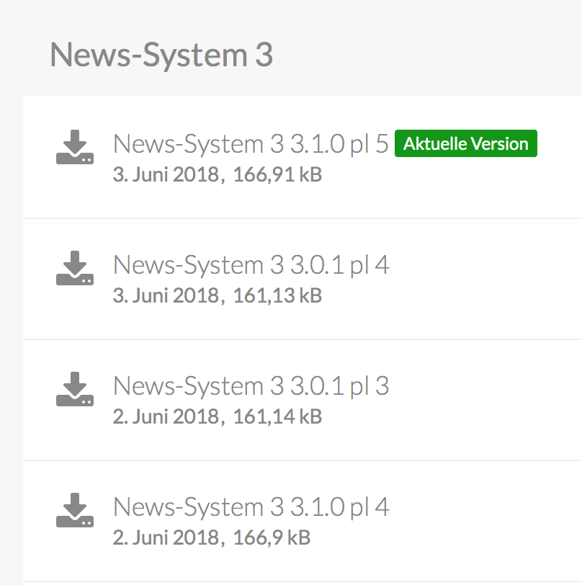Click the 161,14 kB file size text
The height and width of the screenshot is (585, 582).
277,416
